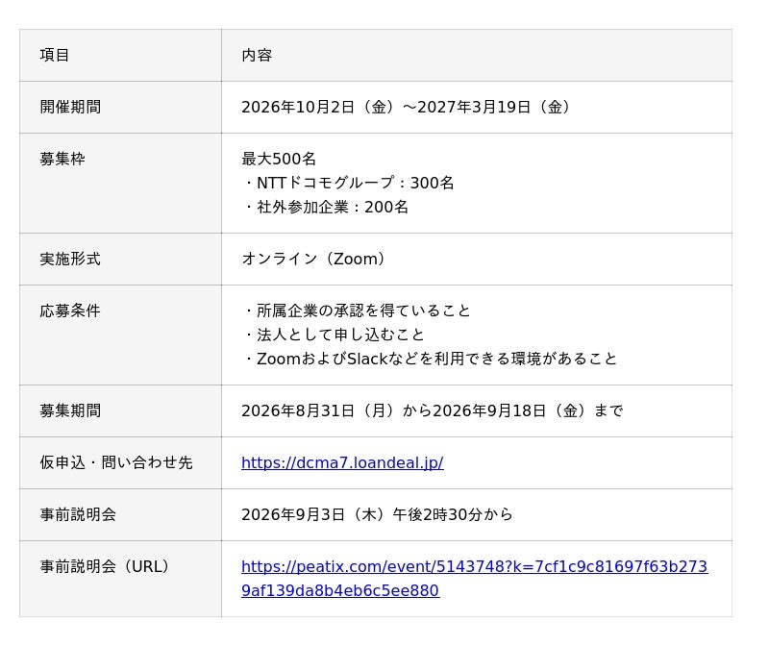Select the 応募条件 row label
This screenshot has width=769, height=646.
coord(70,311)
